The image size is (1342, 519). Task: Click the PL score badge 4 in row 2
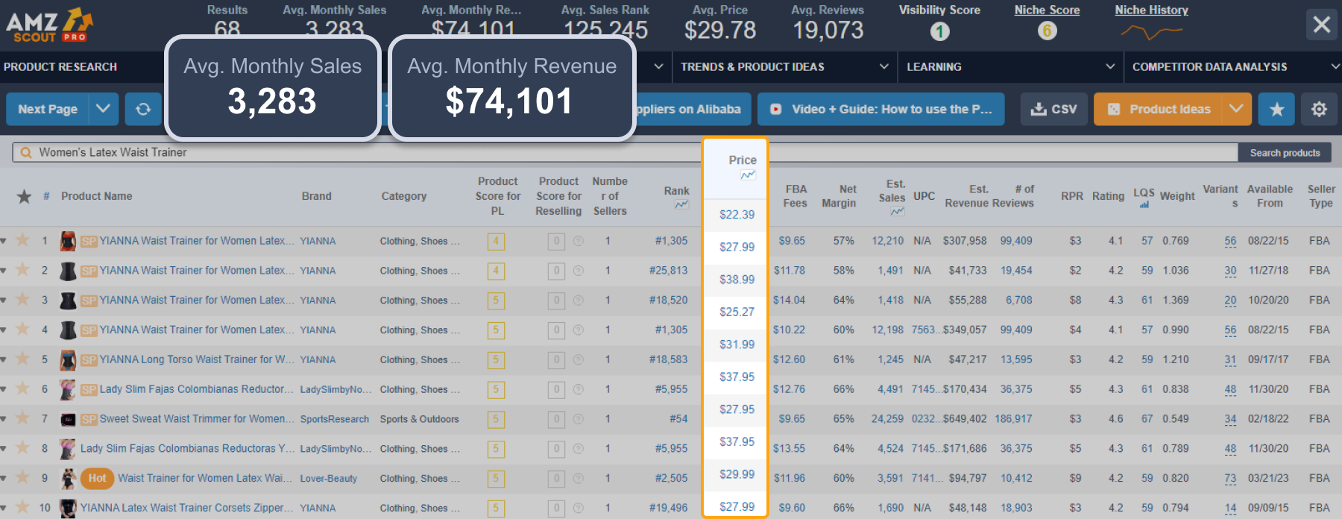(x=496, y=271)
